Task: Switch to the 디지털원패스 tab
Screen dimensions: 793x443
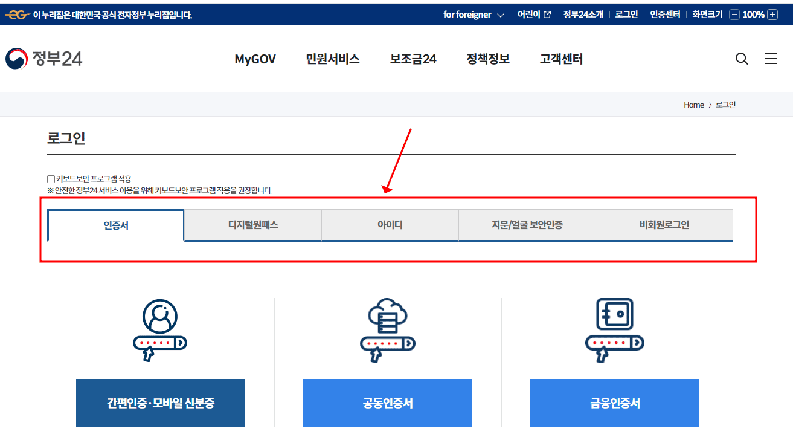Action: pyautogui.click(x=252, y=224)
